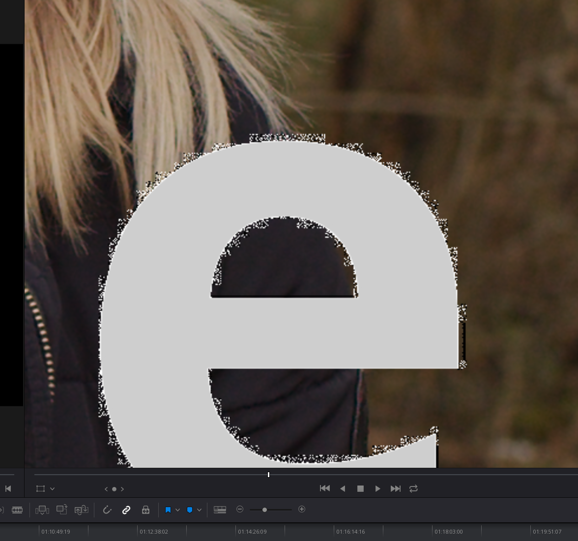Click source viewer's go-to-first-frame icon
This screenshot has height=541, width=578.
(x=8, y=488)
